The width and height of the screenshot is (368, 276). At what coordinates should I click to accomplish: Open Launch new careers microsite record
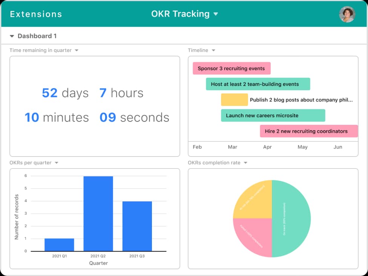[x=273, y=115]
